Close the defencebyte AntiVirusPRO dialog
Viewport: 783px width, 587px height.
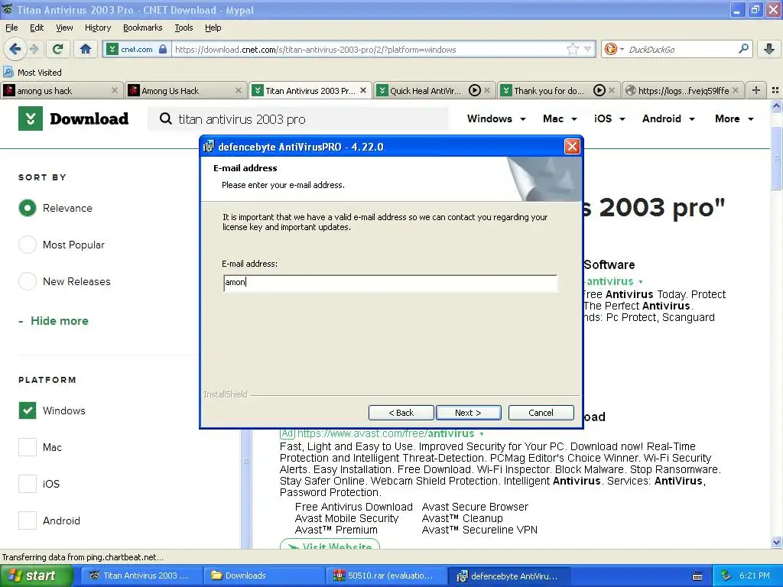572,146
